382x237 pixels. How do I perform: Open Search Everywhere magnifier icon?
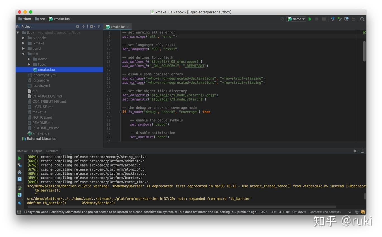pos(362,19)
